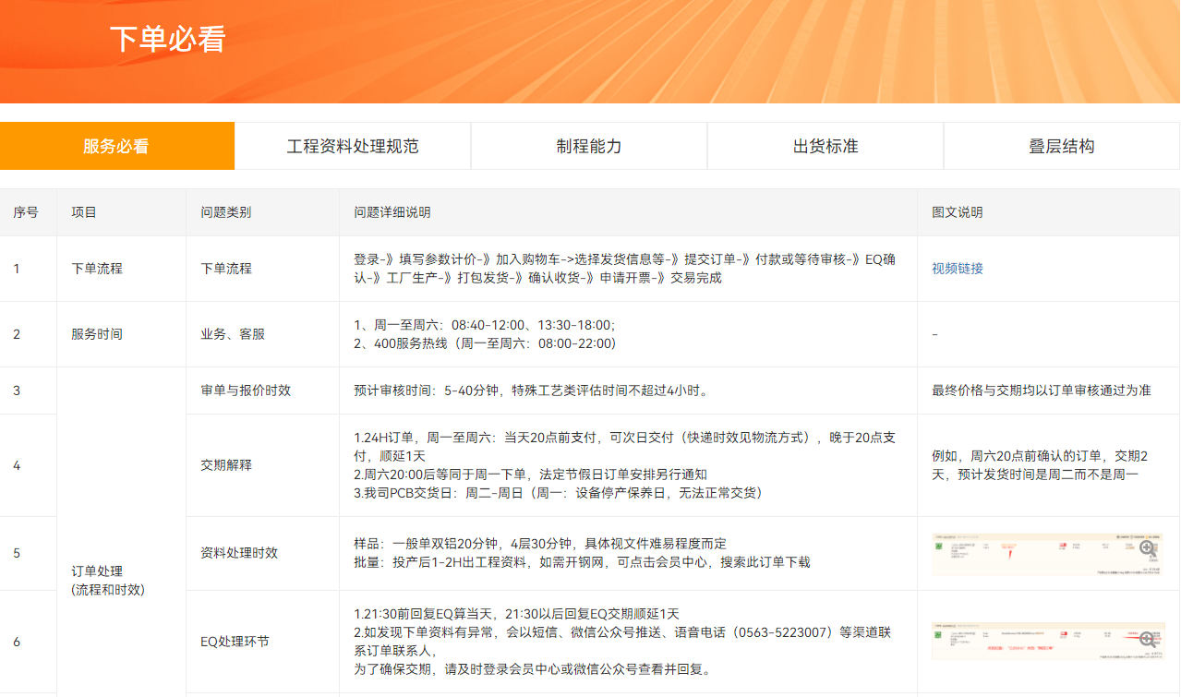Open the 视频链接 link in row 1
The image size is (1181, 697).
click(958, 269)
